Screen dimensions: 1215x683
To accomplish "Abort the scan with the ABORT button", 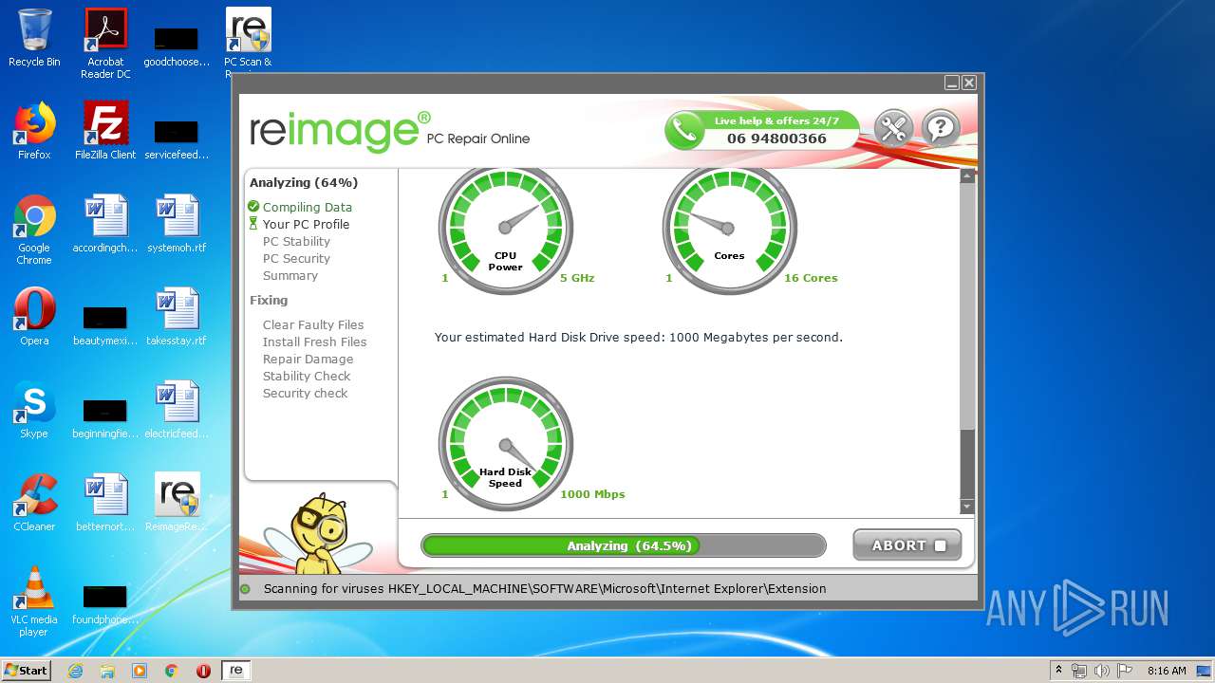I will tap(907, 545).
